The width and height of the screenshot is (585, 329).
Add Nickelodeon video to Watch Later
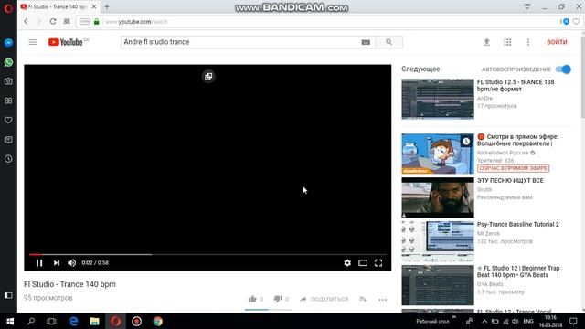tap(466, 142)
